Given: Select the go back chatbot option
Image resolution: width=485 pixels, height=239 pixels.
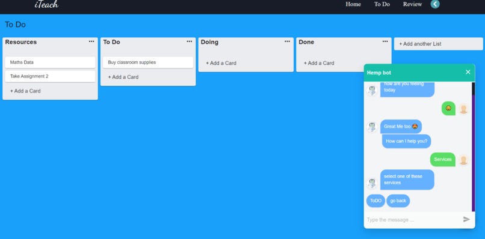Looking at the screenshot, I should tap(398, 201).
